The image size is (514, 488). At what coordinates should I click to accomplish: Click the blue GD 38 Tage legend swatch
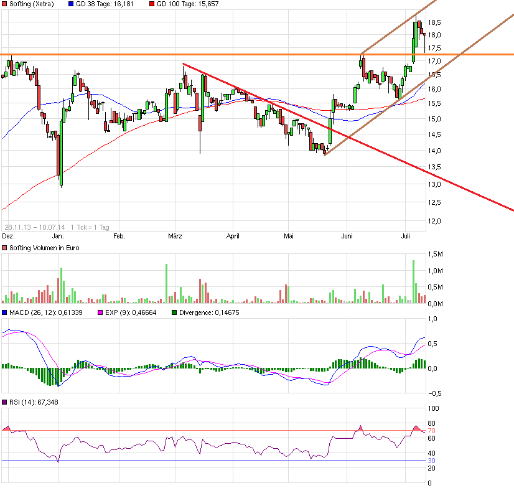click(x=71, y=4)
